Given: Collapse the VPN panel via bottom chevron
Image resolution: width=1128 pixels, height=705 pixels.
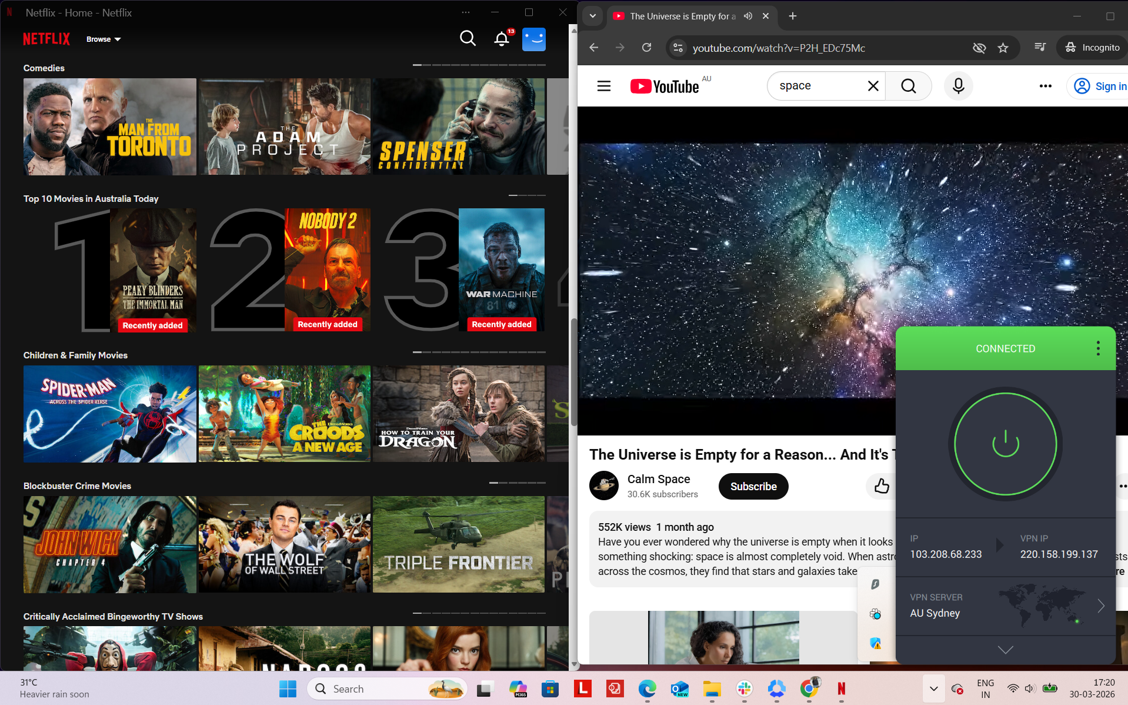Looking at the screenshot, I should 1005,650.
